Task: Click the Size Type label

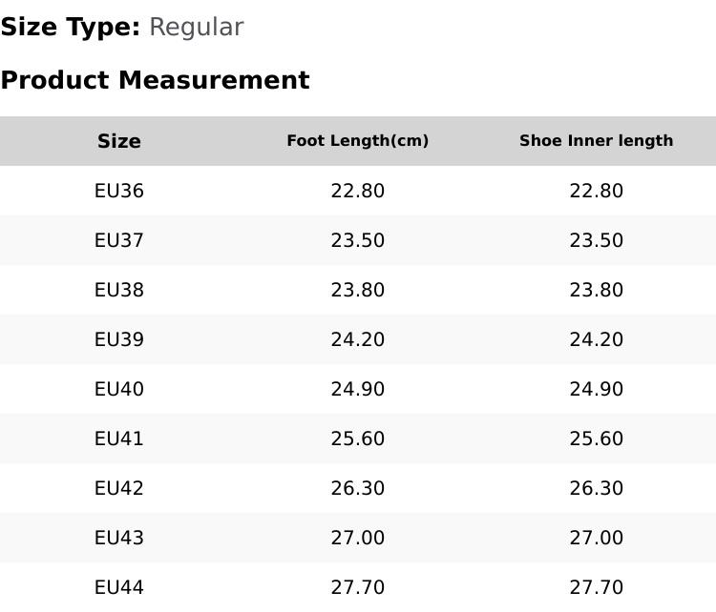Action: click(x=71, y=27)
